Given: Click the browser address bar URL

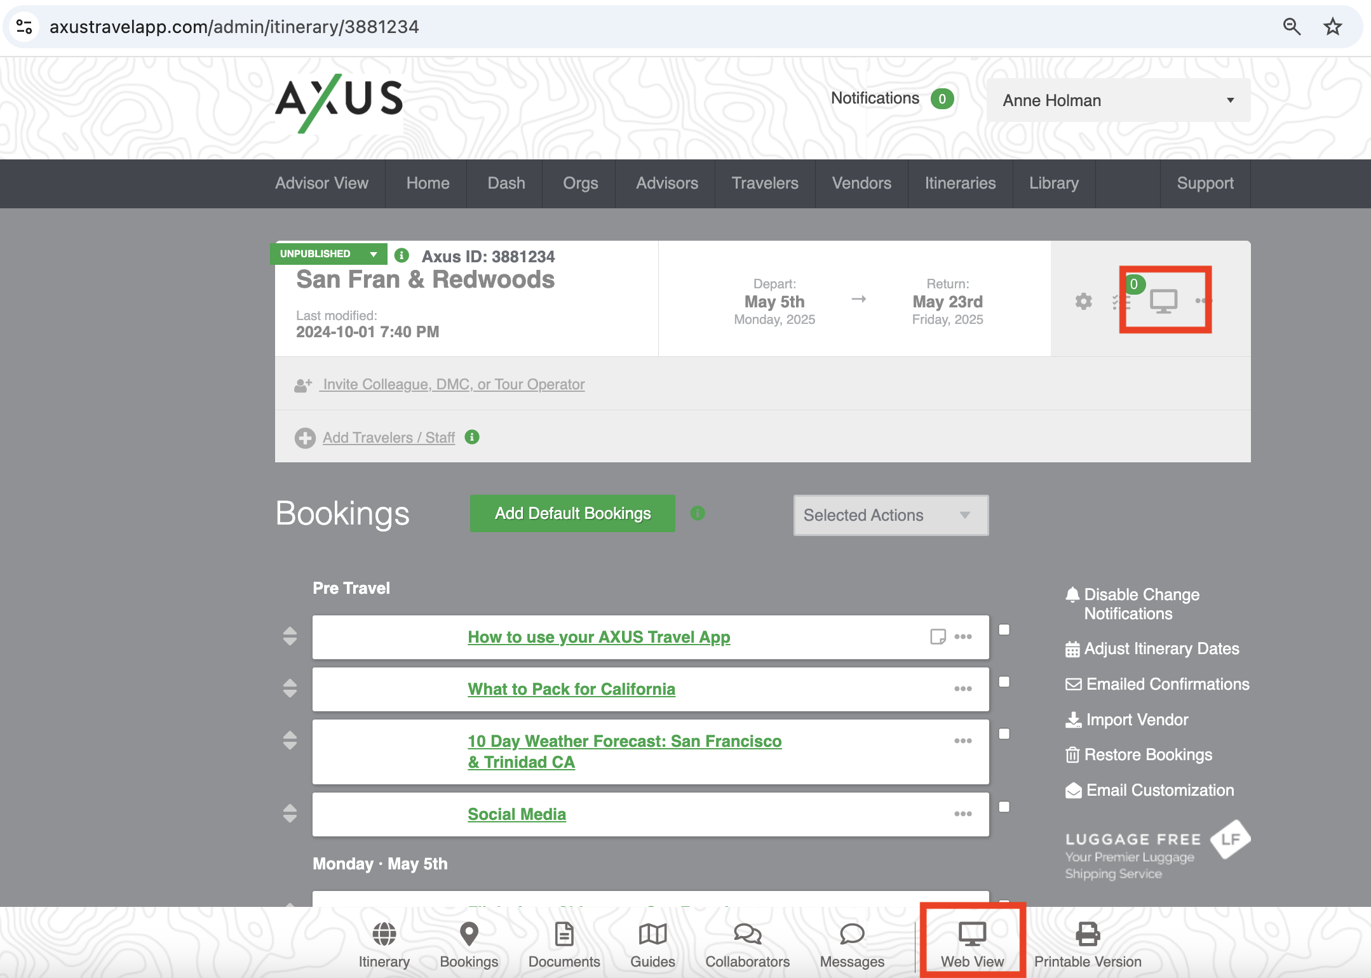Looking at the screenshot, I should tap(234, 27).
